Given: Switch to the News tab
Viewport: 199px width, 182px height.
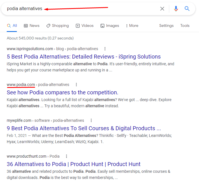Looking at the screenshot, I should [32, 26].
